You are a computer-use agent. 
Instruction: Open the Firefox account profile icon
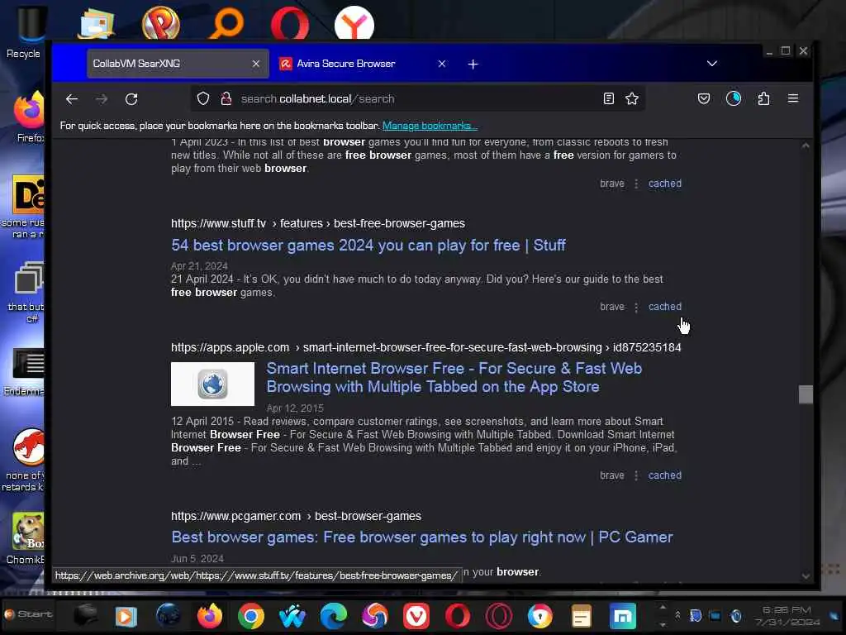(x=734, y=98)
